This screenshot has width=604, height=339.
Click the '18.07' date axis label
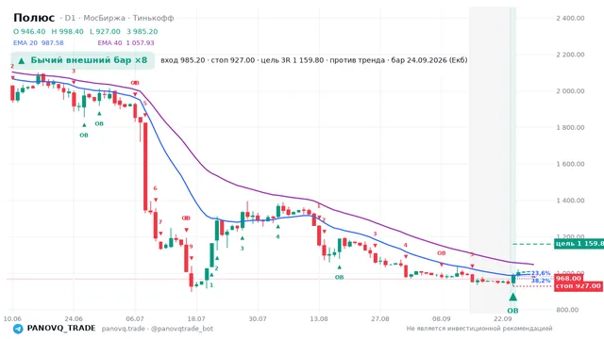[x=196, y=318]
